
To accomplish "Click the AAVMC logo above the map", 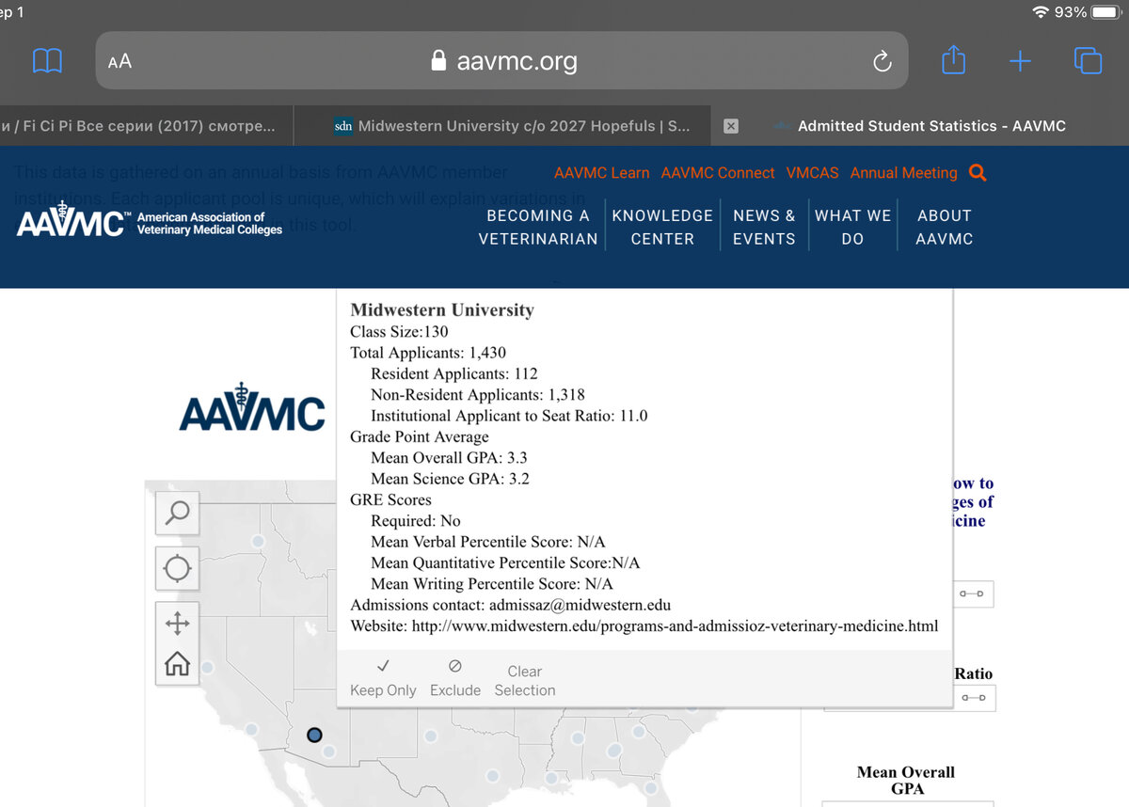I will [x=252, y=407].
